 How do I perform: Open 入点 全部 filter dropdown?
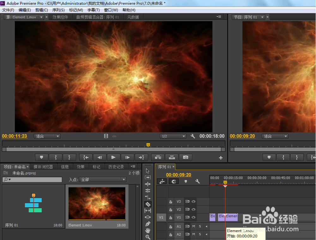[103, 180]
